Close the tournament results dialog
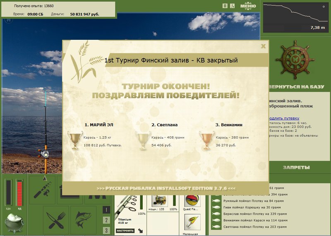Viewport: 331px width, 236px height. point(263,46)
